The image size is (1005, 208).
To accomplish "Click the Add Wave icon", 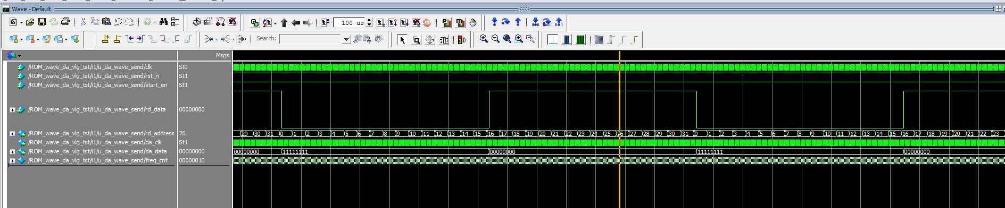I will (13, 39).
